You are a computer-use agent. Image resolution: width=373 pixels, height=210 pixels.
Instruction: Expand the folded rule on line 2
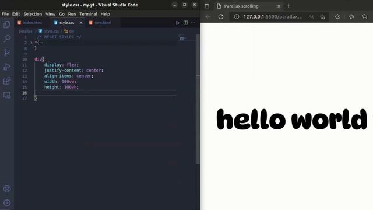(31, 43)
